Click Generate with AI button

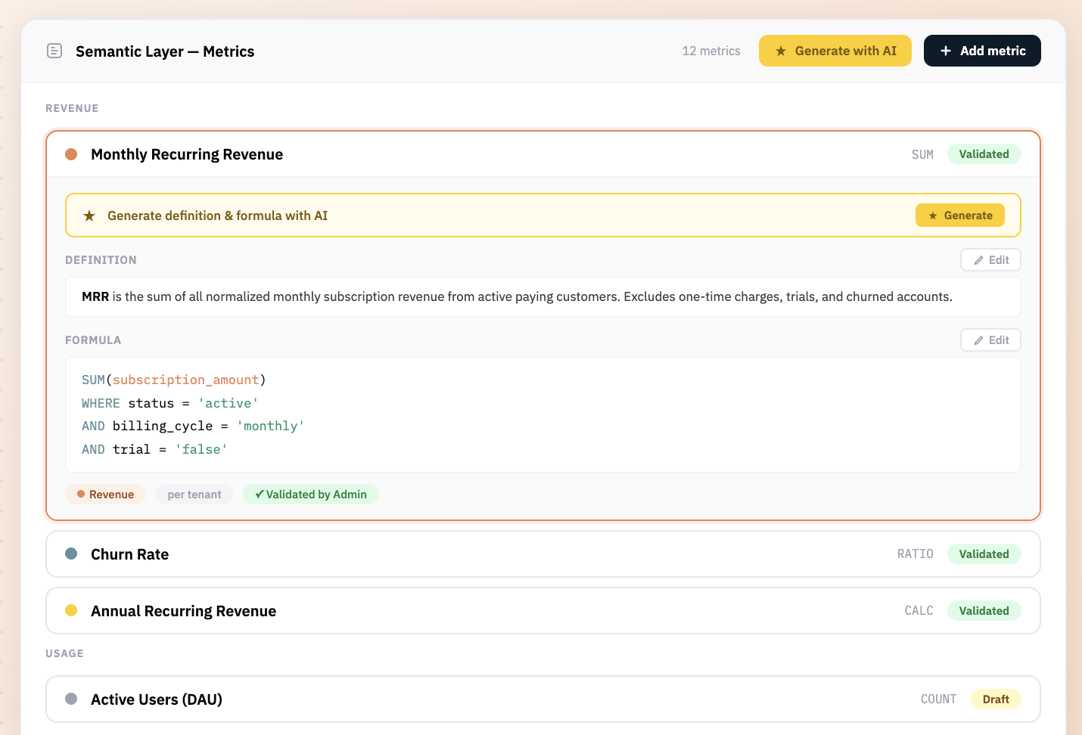[835, 51]
